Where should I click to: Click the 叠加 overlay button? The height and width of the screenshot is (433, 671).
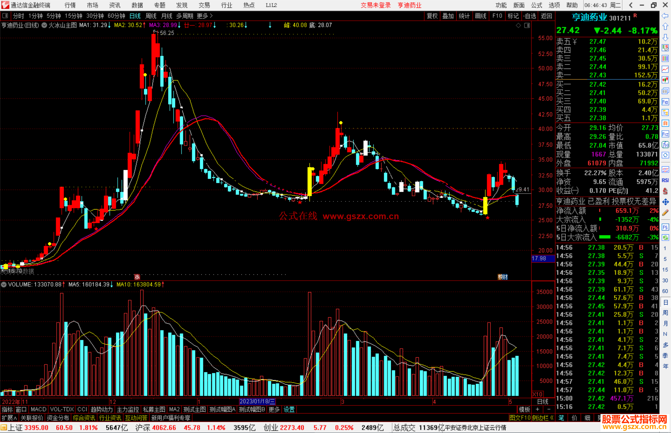point(448,16)
